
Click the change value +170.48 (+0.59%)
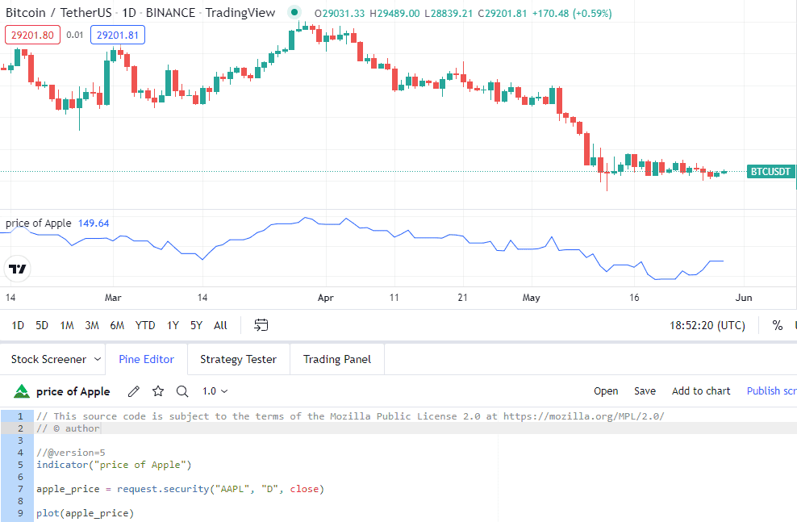[572, 13]
